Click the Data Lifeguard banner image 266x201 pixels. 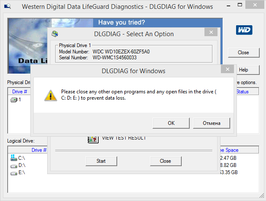(28, 46)
